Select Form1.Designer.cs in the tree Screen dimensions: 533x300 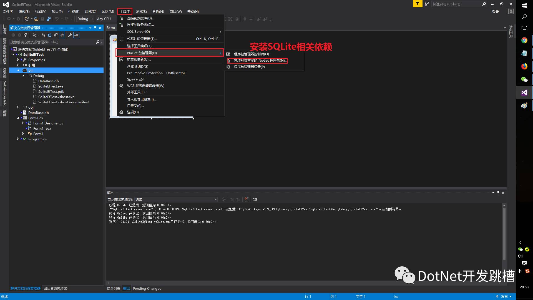[x=48, y=123]
